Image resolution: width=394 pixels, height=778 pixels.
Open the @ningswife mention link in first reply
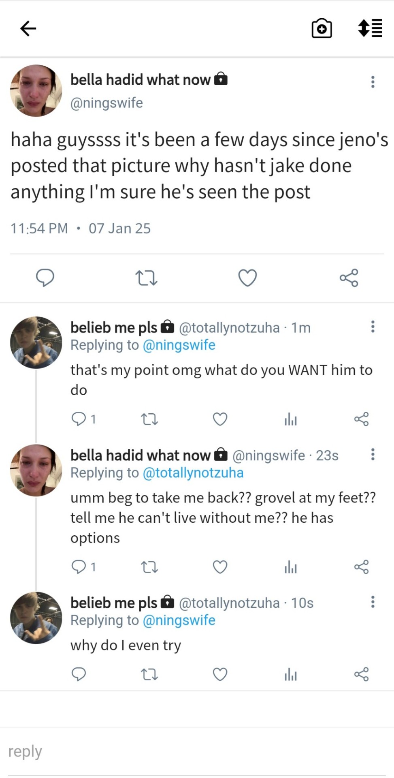point(179,345)
